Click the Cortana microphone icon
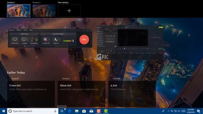The image size is (203, 114). coord(55,111)
